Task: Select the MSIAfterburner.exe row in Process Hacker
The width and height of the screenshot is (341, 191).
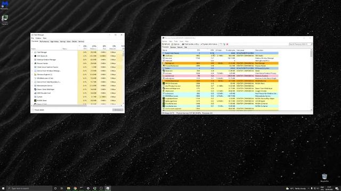Action: tap(220, 81)
